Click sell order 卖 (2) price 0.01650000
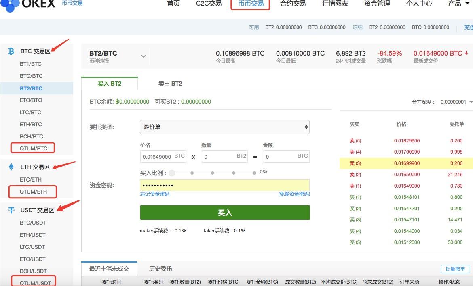The width and height of the screenshot is (473, 286). coord(407,175)
